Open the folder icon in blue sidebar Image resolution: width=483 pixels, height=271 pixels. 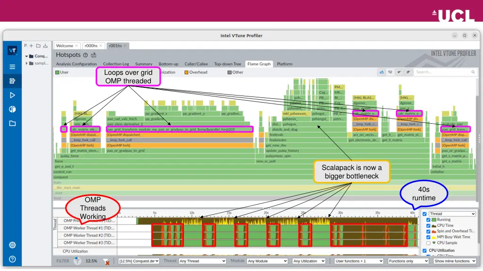point(12,124)
